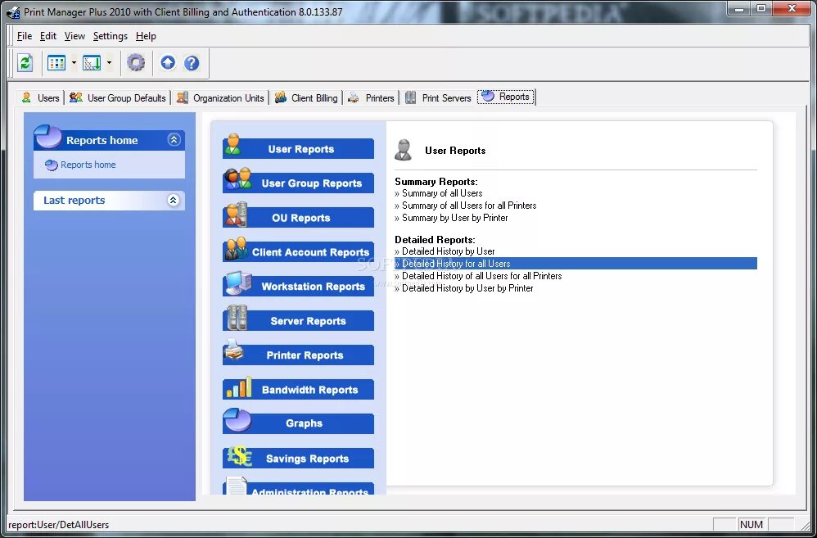Open the View menu

(74, 36)
